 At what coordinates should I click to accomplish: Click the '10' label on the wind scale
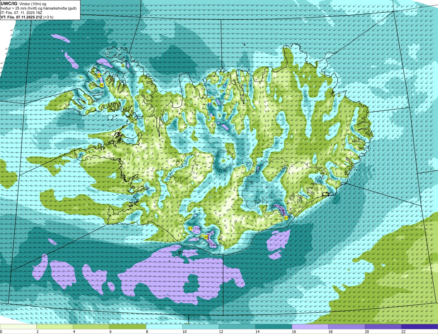pyautogui.click(x=184, y=332)
